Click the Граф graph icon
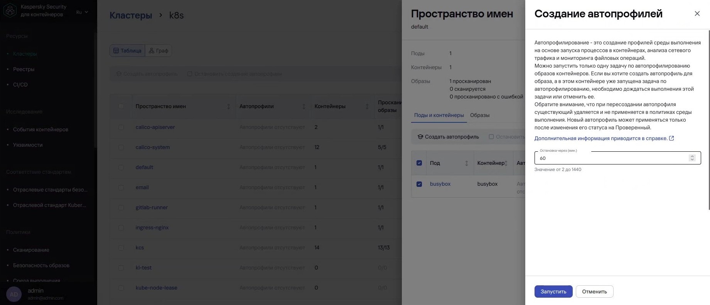This screenshot has height=305, width=710. (x=152, y=51)
